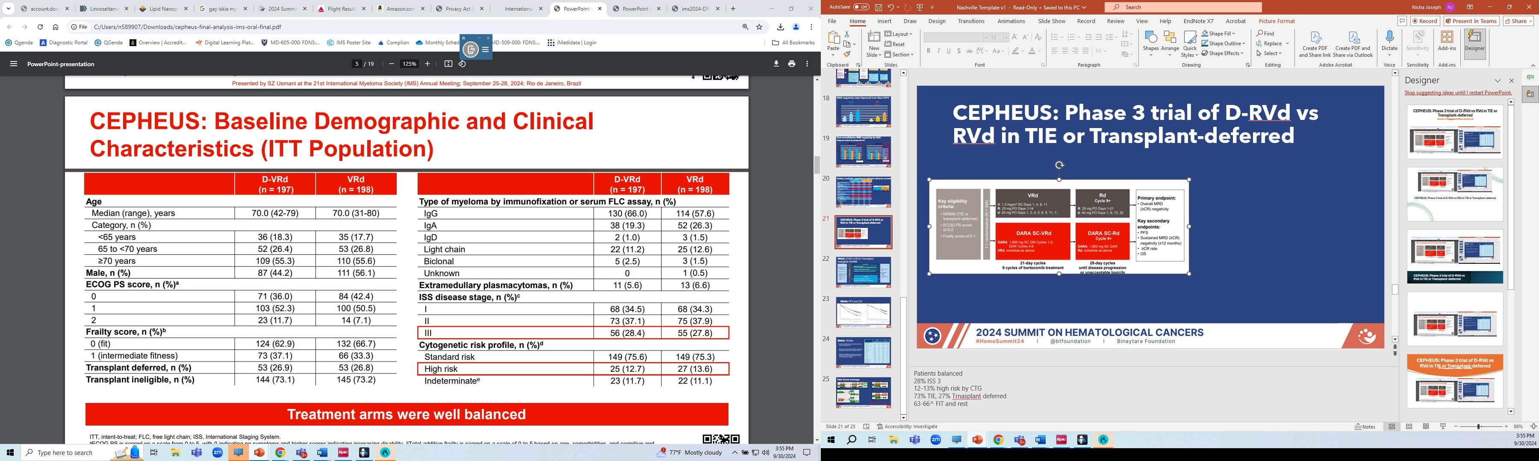Click Present in Teams button
Image resolution: width=1539 pixels, height=461 pixels.
tap(1471, 21)
